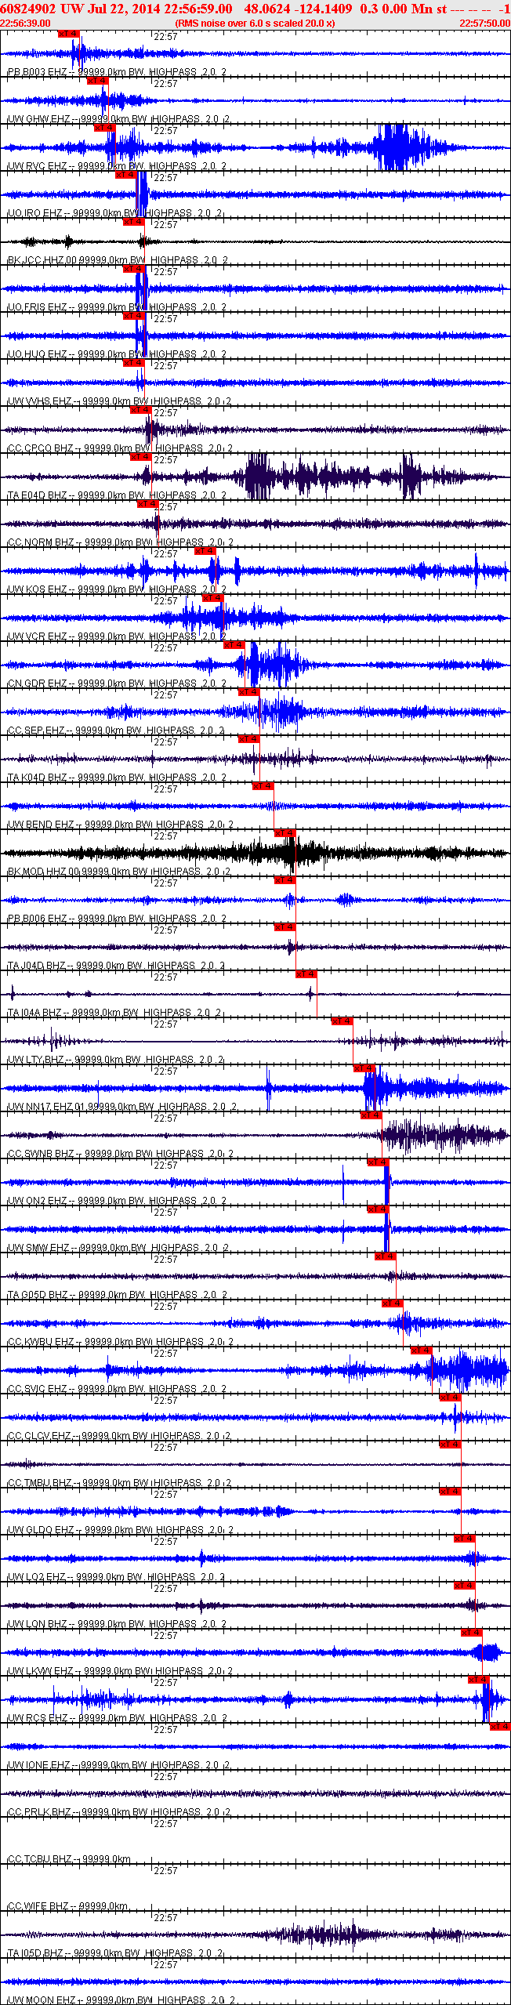The image size is (511, 2005).
Task: Click the 'BK MOD HHZ 00' station label
Action: (x=43, y=872)
